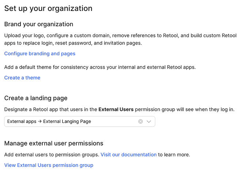
Task: Select the Brand your organization heading
Action: 39,24
